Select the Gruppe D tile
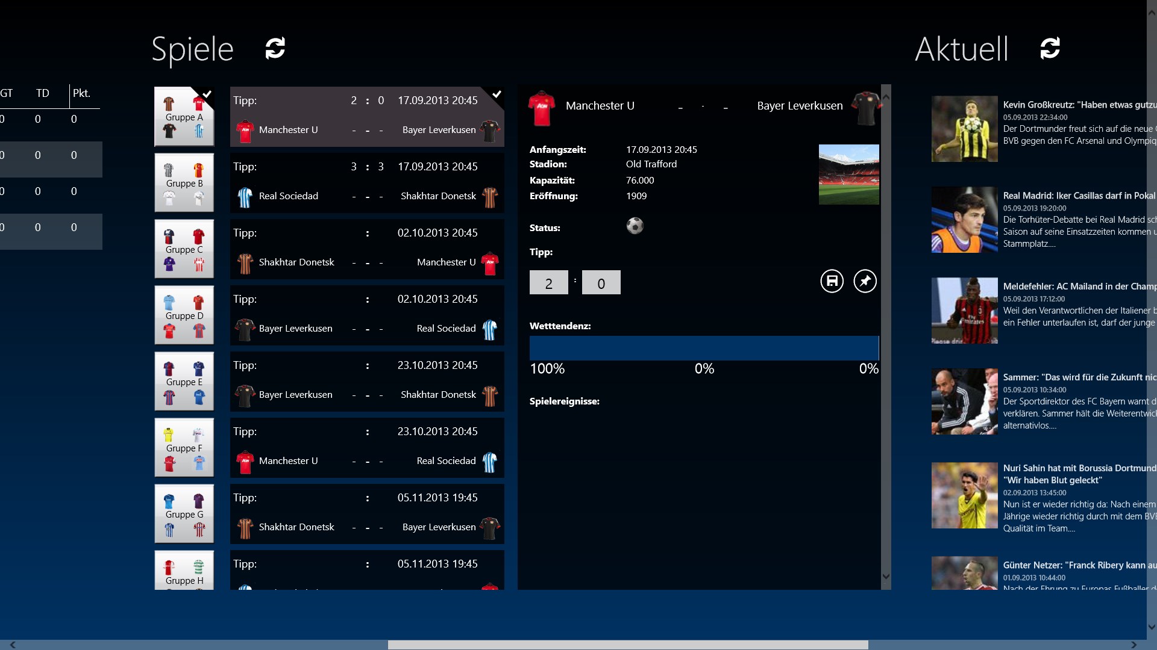This screenshot has height=650, width=1157. point(184,315)
